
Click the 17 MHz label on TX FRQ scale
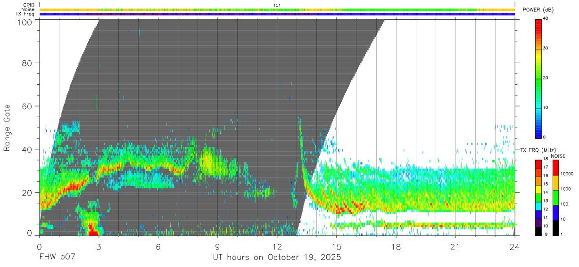pyautogui.click(x=546, y=167)
